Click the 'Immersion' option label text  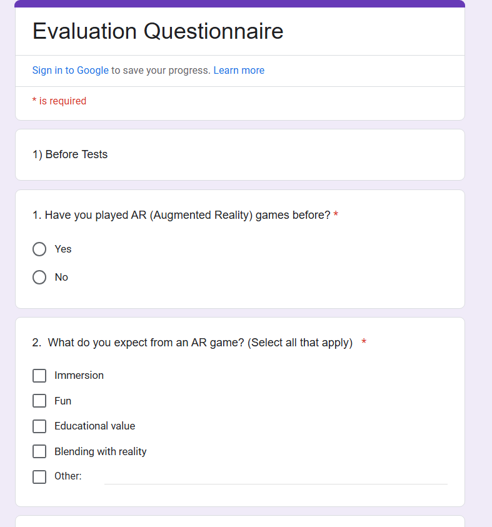79,376
